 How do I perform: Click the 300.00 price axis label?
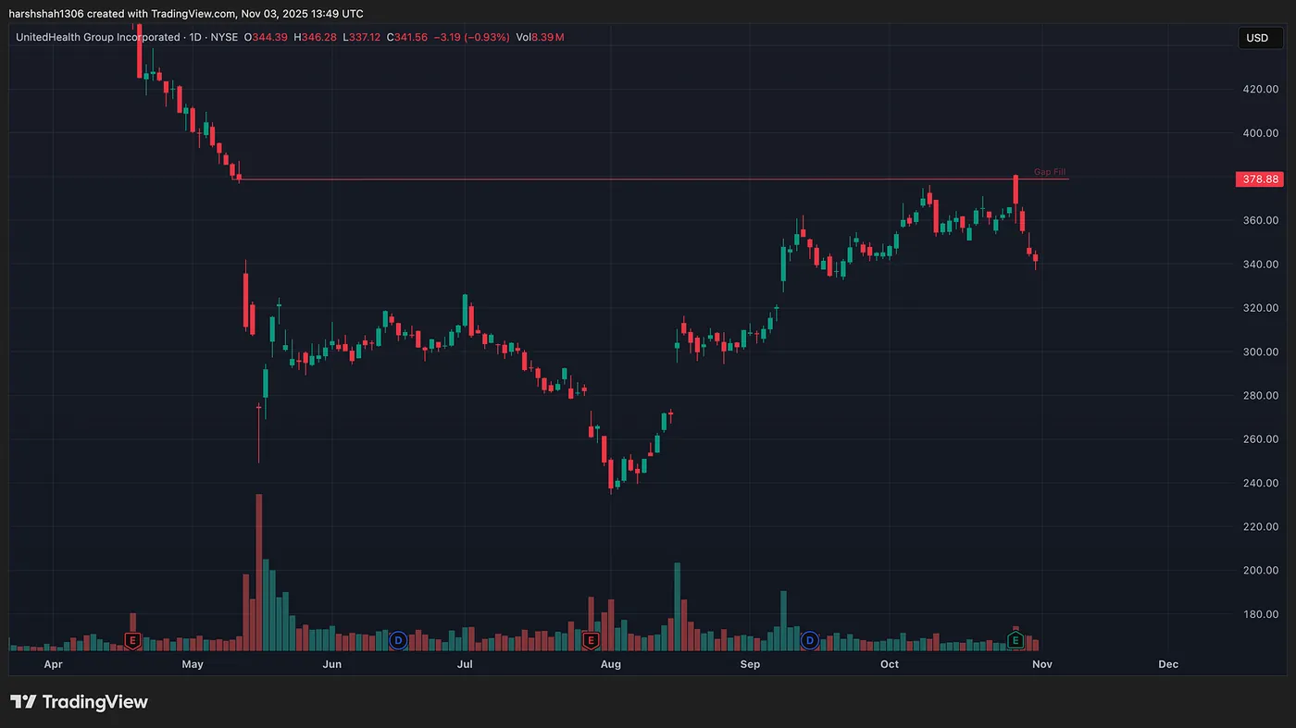tap(1261, 352)
